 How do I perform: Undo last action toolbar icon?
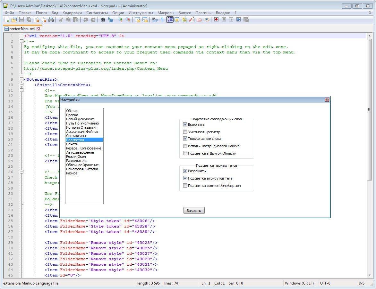(x=86, y=20)
